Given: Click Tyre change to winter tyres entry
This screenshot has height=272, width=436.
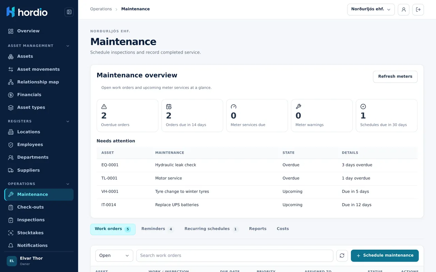Looking at the screenshot, I should (182, 191).
